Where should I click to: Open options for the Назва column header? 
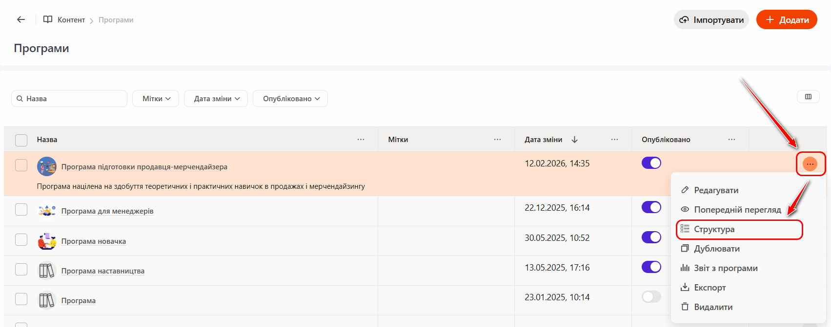click(x=361, y=140)
